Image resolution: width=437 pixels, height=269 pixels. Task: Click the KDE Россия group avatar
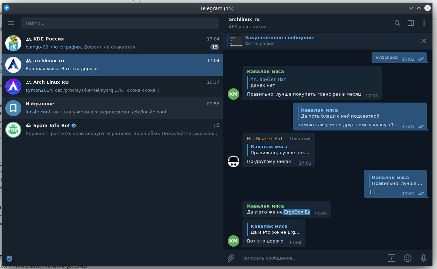click(x=13, y=43)
